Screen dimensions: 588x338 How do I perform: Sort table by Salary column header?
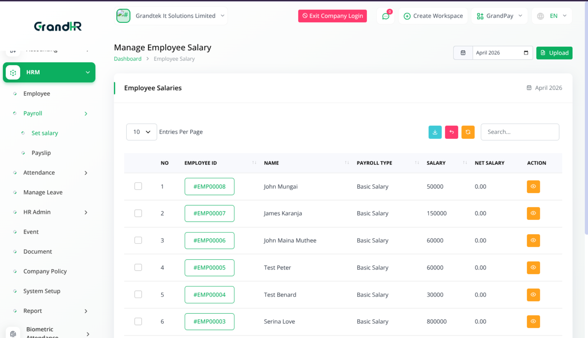click(x=436, y=163)
